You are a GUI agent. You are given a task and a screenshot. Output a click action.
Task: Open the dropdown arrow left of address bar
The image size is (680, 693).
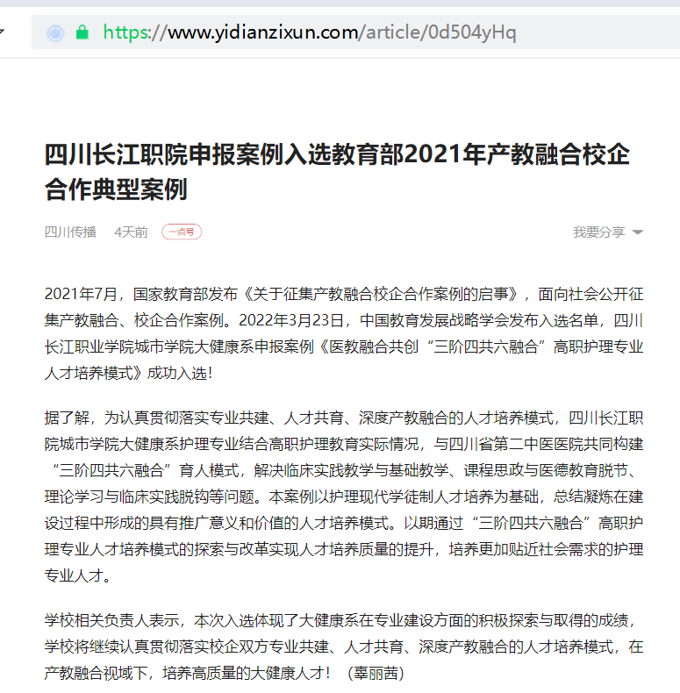2,32
